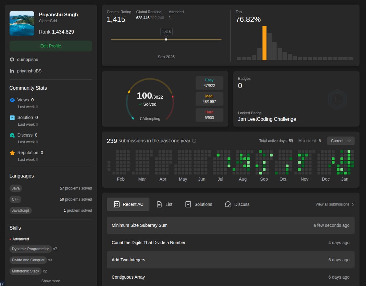Click the GitHub icon next to dumbpishu
The height and width of the screenshot is (286, 366).
pyautogui.click(x=12, y=59)
